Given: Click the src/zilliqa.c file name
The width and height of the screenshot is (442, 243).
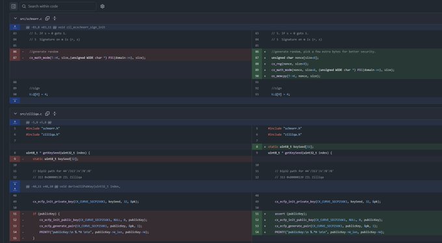Looking at the screenshot, I should [x=31, y=114].
